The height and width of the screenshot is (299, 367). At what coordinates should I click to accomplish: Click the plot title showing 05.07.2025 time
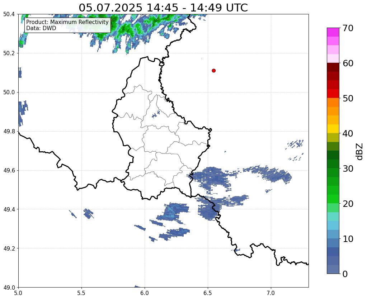pyautogui.click(x=163, y=8)
